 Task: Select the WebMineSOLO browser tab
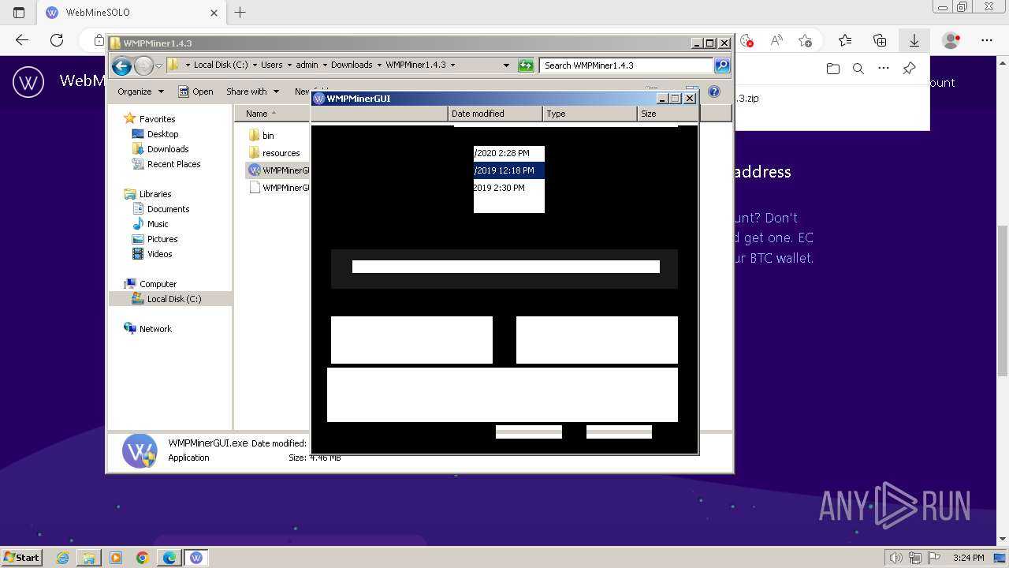coord(130,13)
